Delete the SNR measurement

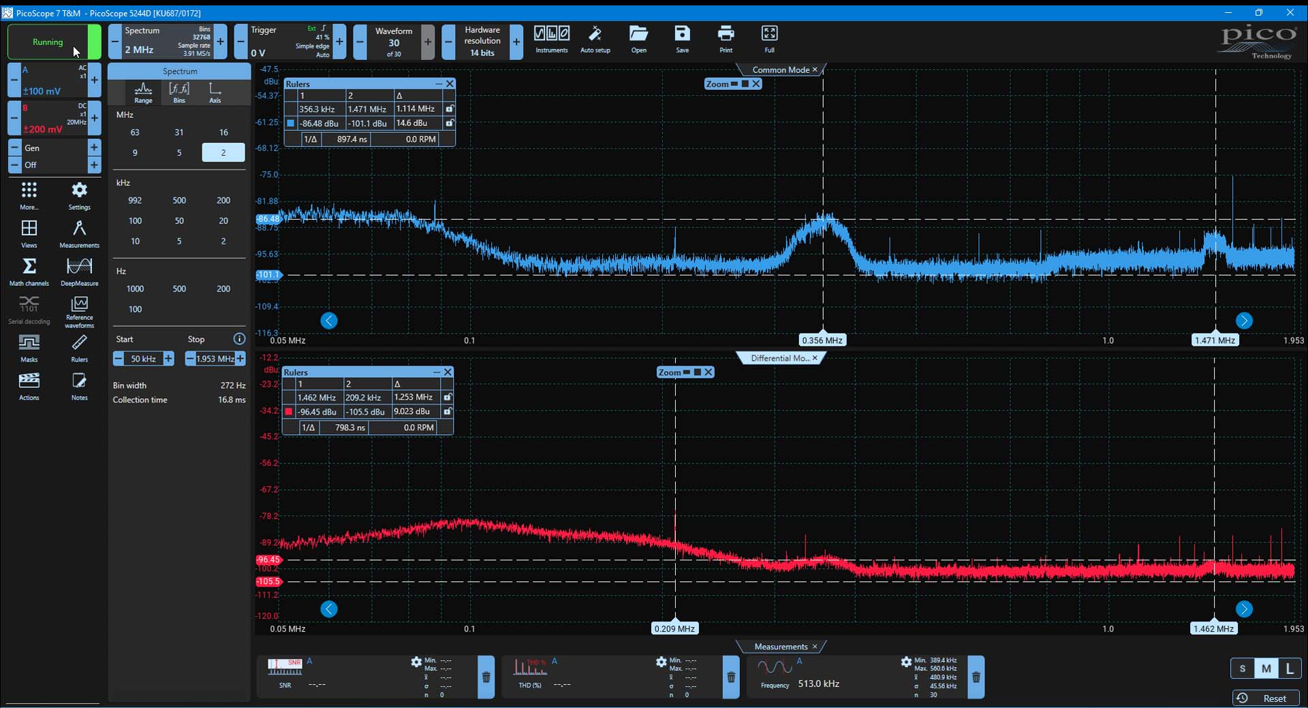coord(486,677)
